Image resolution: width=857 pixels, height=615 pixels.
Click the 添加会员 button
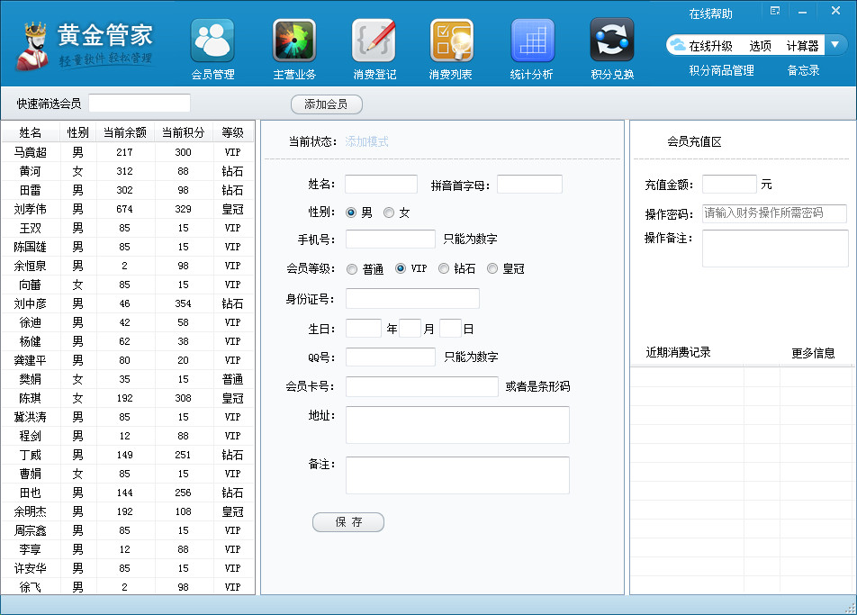point(326,104)
